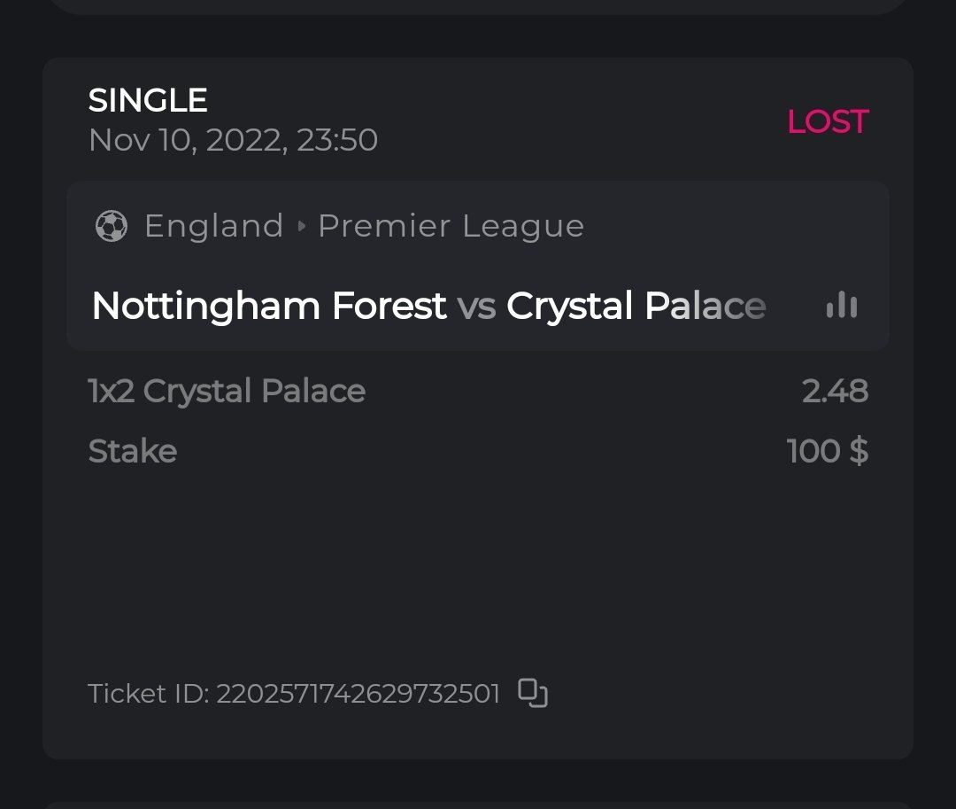The image size is (956, 809).
Task: Click the Nov 10, 2022, 23:50 timestamp
Action: click(x=233, y=140)
